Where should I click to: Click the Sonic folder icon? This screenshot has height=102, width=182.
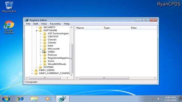coord(45,61)
